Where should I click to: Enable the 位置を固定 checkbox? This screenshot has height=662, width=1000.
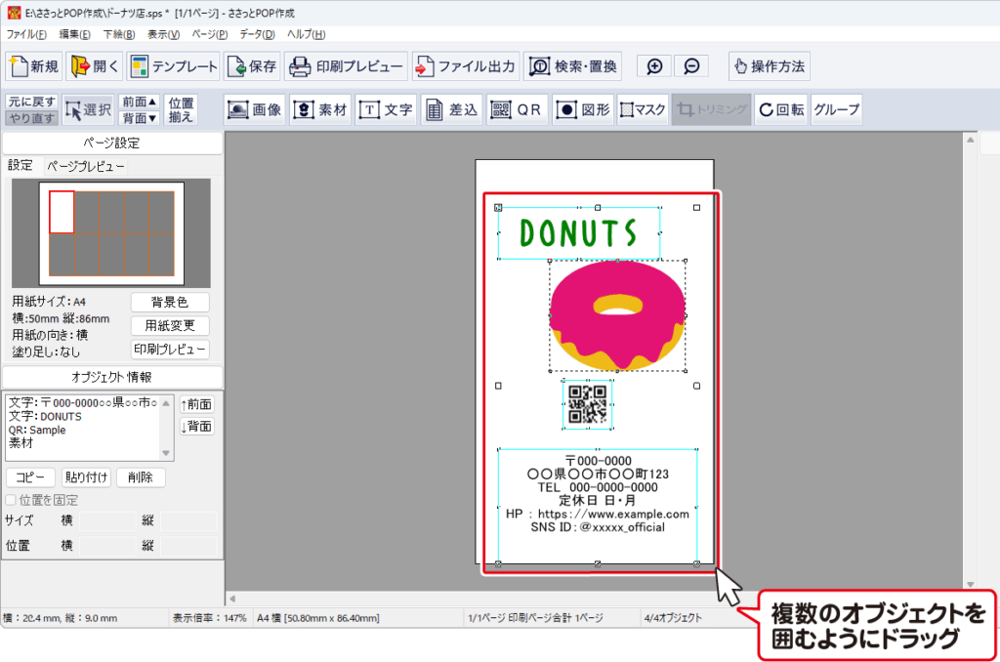click(x=12, y=500)
